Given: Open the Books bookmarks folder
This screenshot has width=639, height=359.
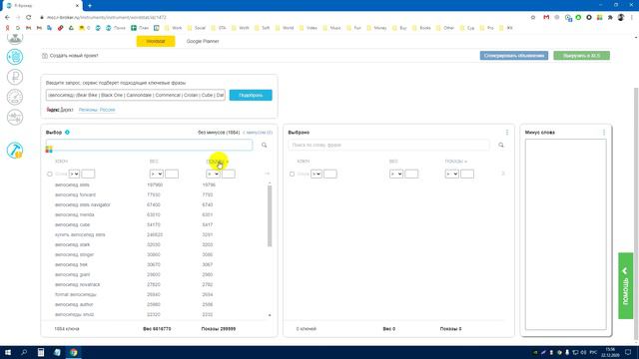Looking at the screenshot, I should point(421,28).
